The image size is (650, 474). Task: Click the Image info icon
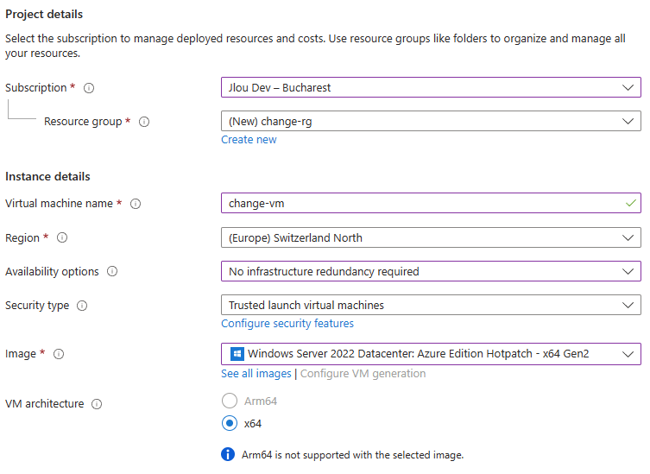pos(59,354)
